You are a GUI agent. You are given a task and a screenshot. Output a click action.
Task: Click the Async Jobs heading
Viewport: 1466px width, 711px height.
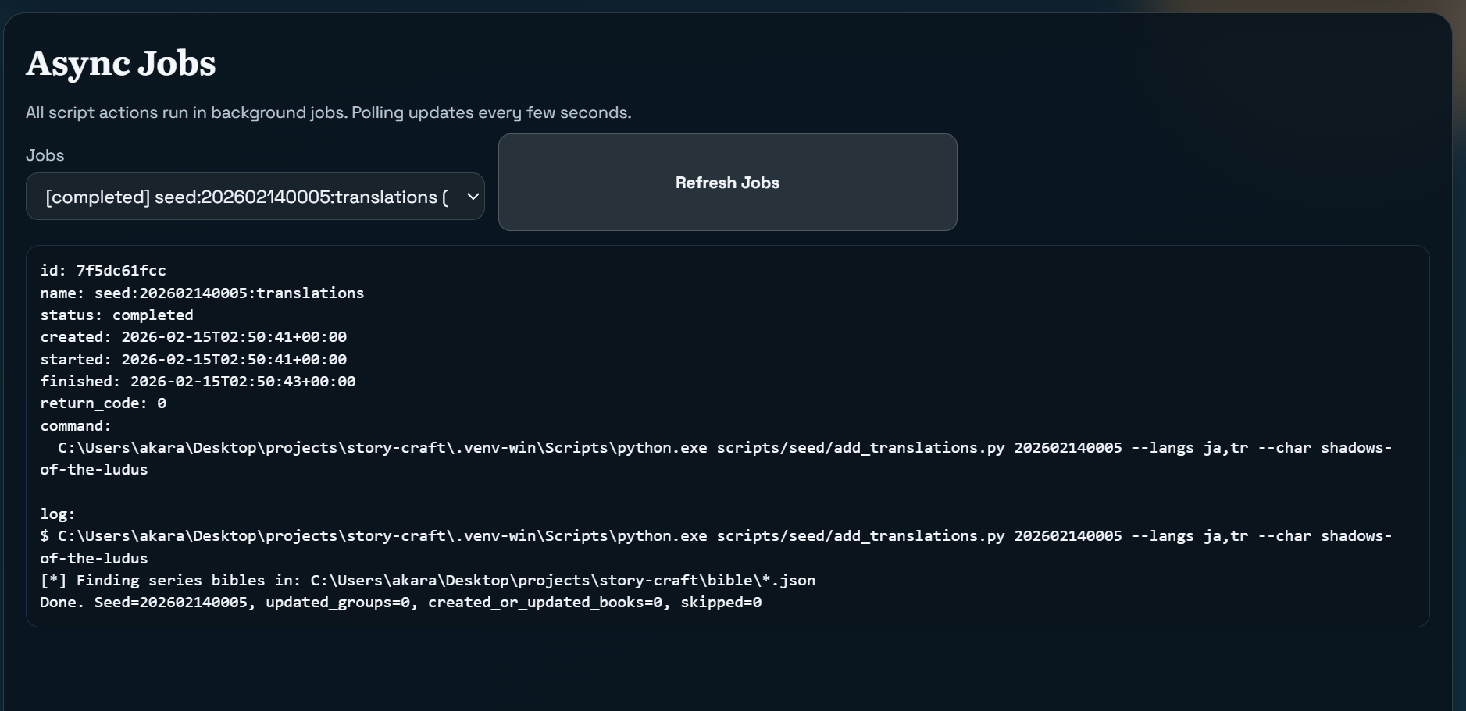click(x=121, y=63)
